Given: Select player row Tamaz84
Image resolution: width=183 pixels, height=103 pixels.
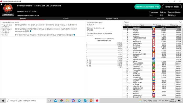Looking at the screenshot, I should pos(152,35).
